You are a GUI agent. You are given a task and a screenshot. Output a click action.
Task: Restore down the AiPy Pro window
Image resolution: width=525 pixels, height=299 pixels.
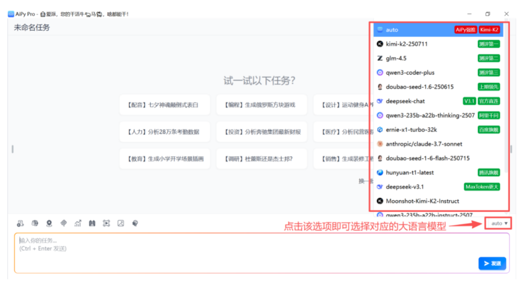coord(488,14)
